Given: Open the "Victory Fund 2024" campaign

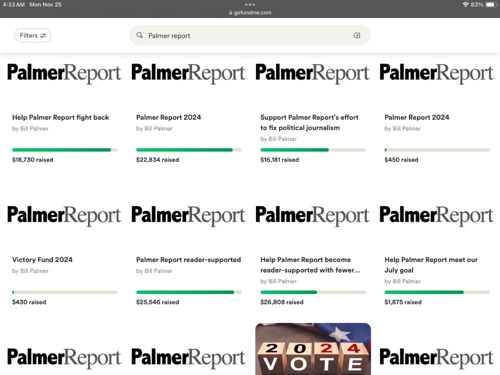Looking at the screenshot, I should pyautogui.click(x=42, y=259).
